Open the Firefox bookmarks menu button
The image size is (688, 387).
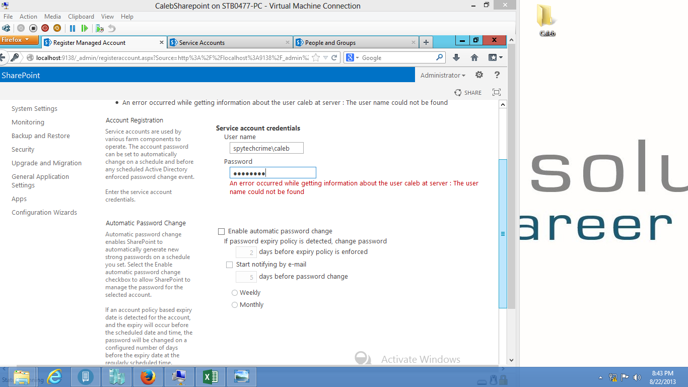click(495, 57)
